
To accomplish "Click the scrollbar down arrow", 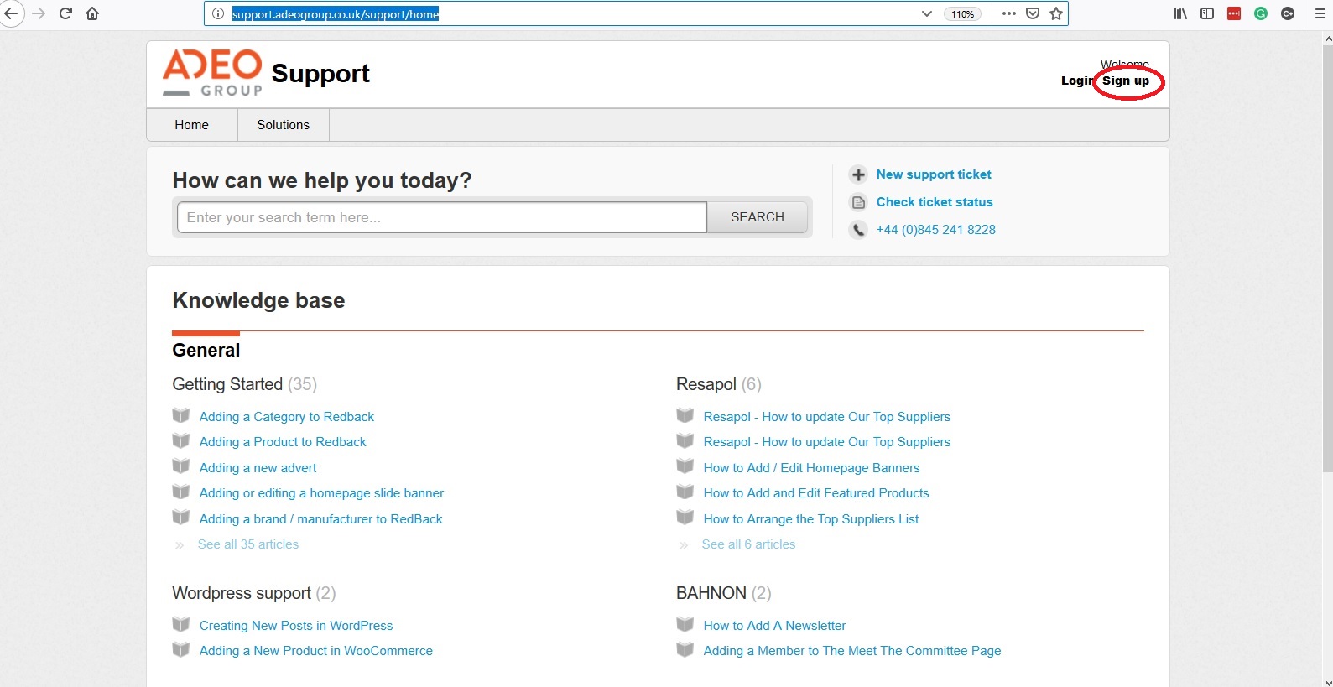I will [1327, 681].
